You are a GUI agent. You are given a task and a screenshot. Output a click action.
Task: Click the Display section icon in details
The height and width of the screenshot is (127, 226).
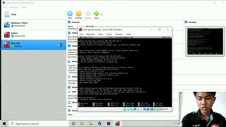coord(69,46)
